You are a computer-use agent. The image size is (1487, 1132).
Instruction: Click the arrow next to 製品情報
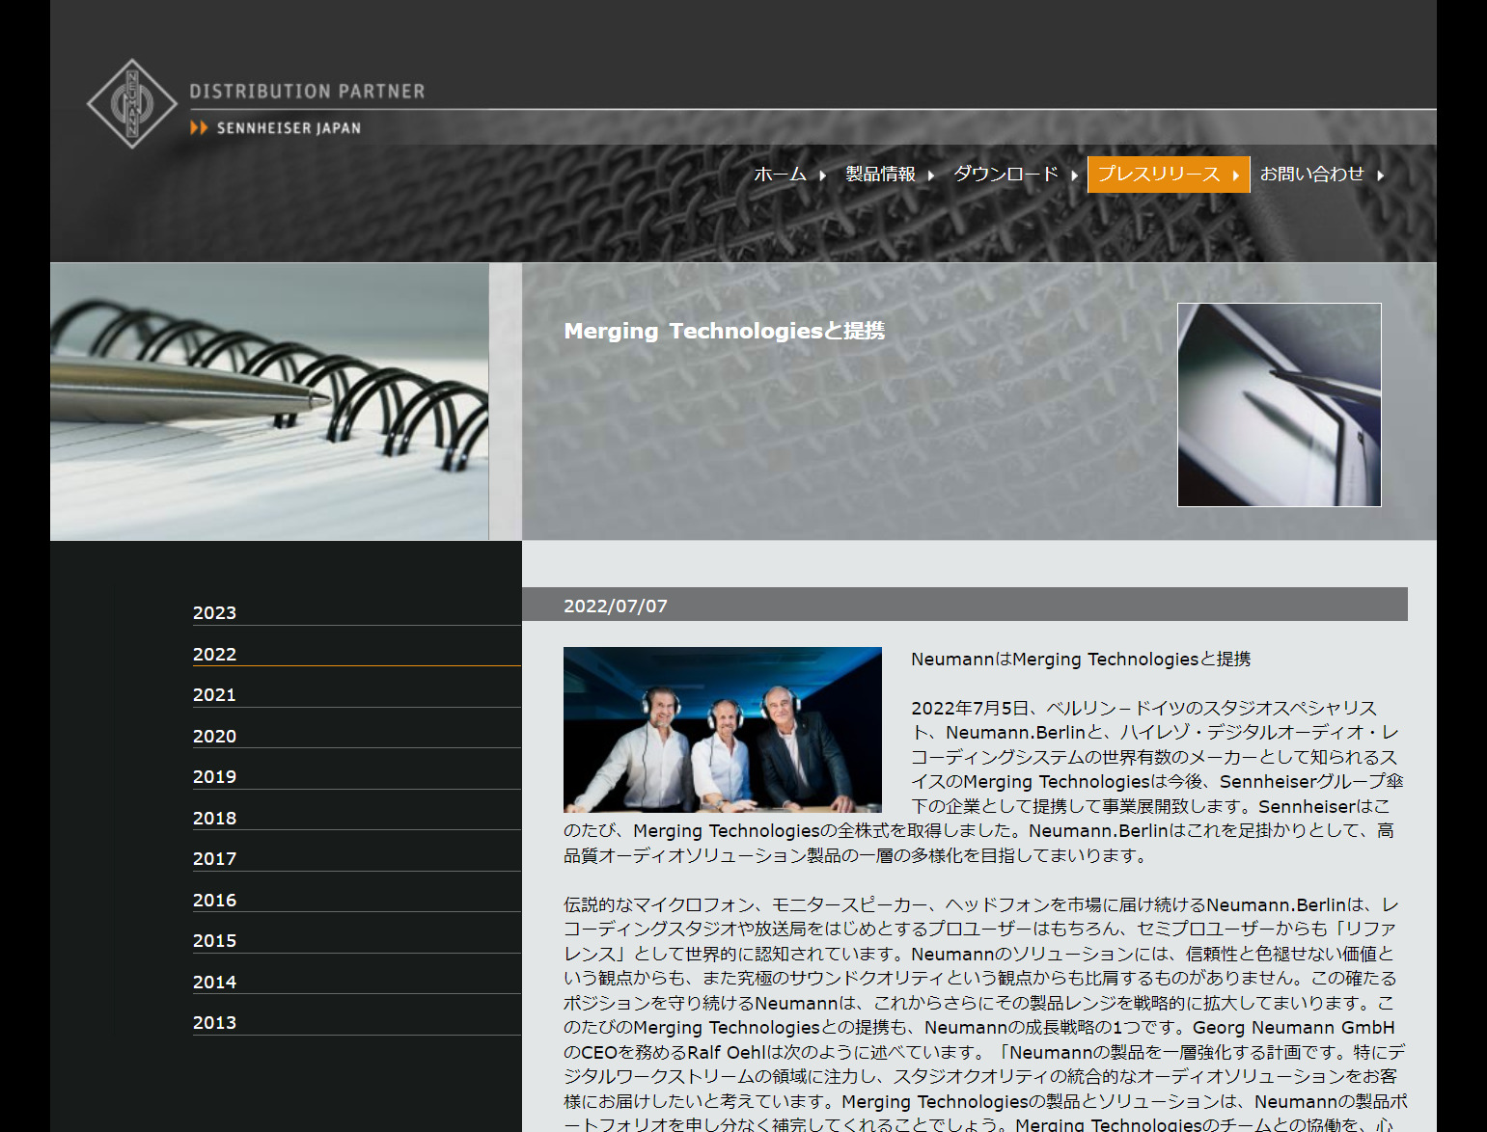pyautogui.click(x=931, y=175)
